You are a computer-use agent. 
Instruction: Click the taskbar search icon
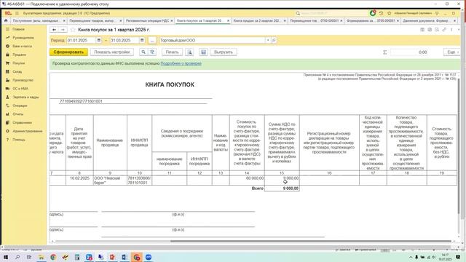(17, 257)
